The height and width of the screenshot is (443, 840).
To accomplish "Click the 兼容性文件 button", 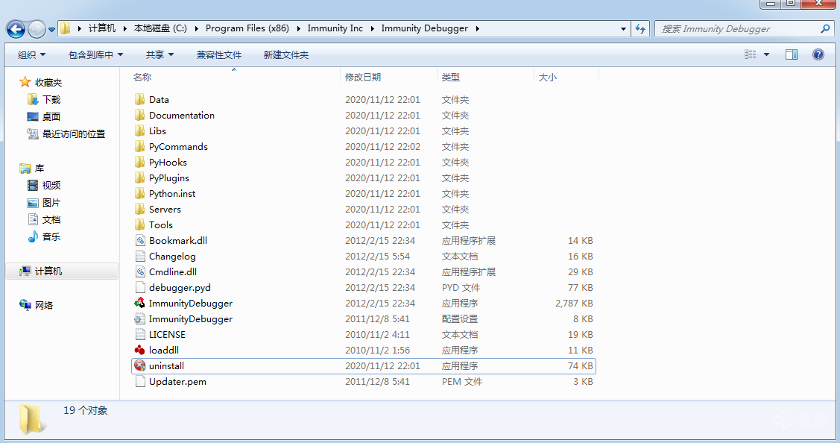I will [x=219, y=54].
